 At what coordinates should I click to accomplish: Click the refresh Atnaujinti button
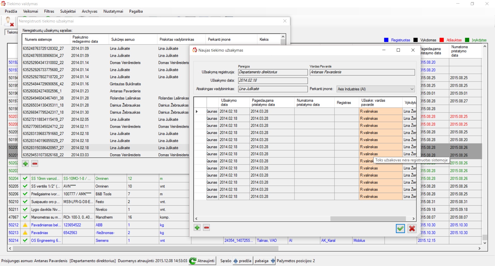coord(202,261)
